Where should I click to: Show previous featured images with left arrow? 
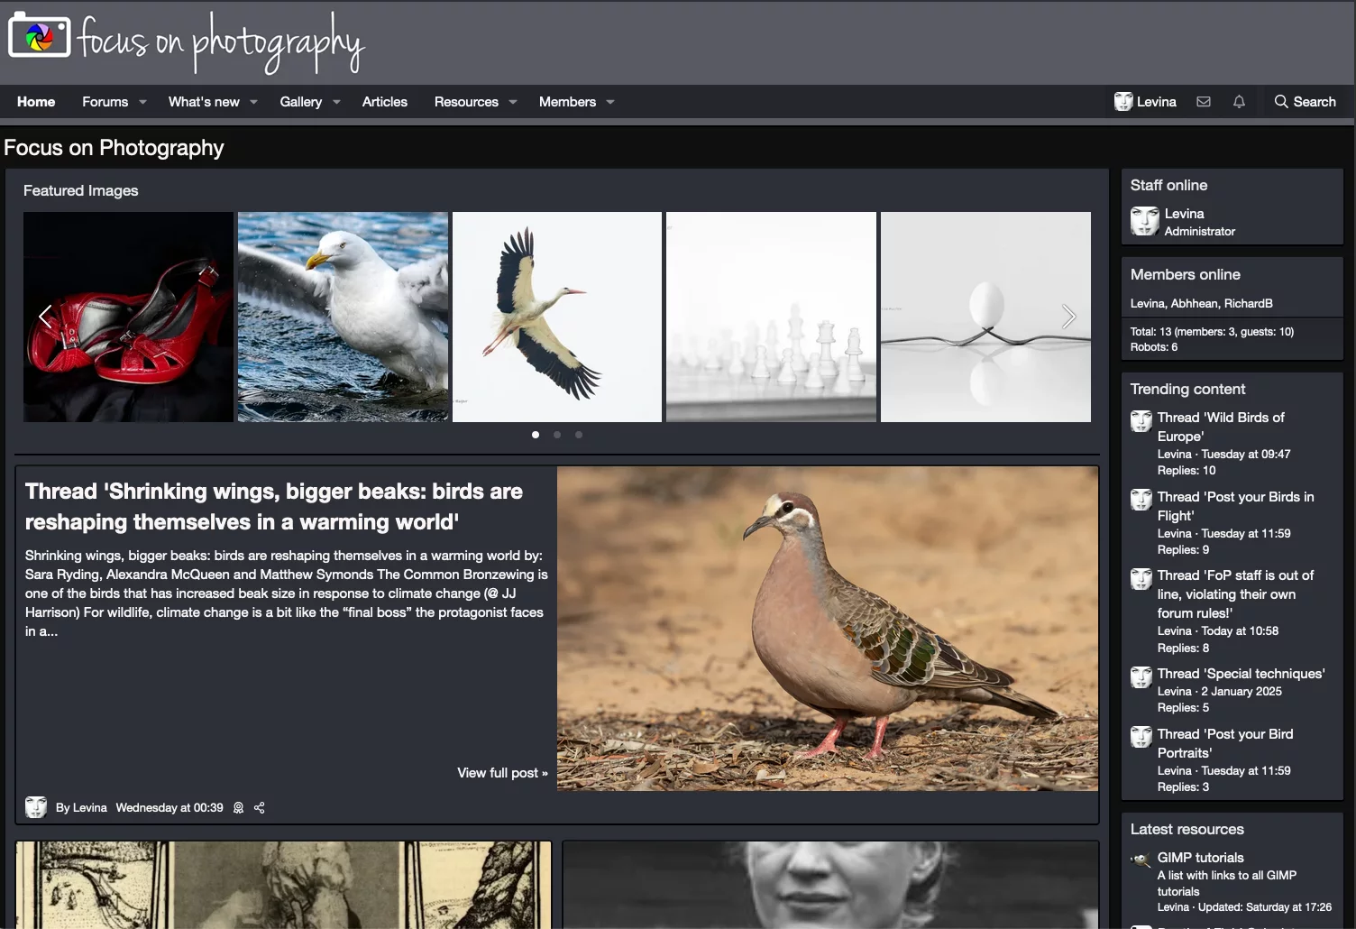pyautogui.click(x=45, y=317)
